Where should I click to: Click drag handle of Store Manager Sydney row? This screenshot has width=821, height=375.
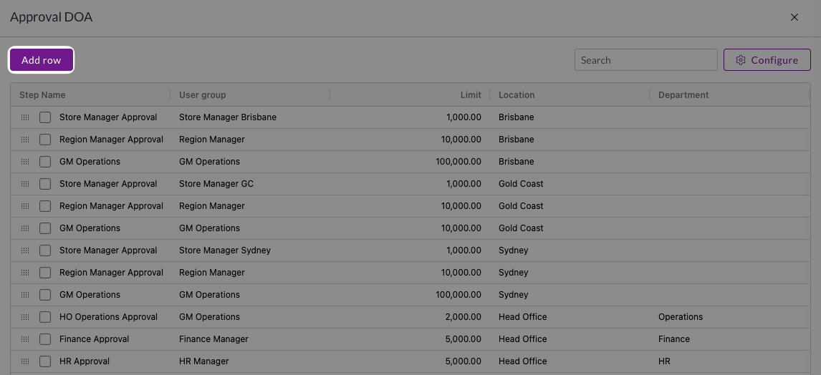pos(25,250)
